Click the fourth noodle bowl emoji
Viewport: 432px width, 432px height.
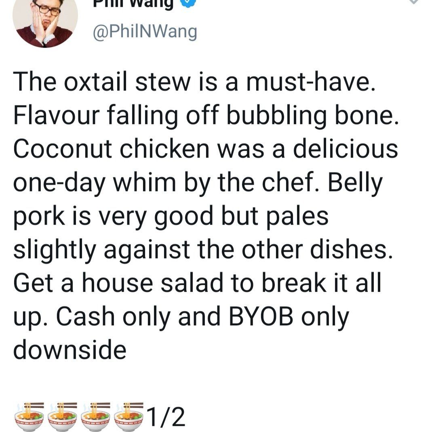tap(129, 416)
